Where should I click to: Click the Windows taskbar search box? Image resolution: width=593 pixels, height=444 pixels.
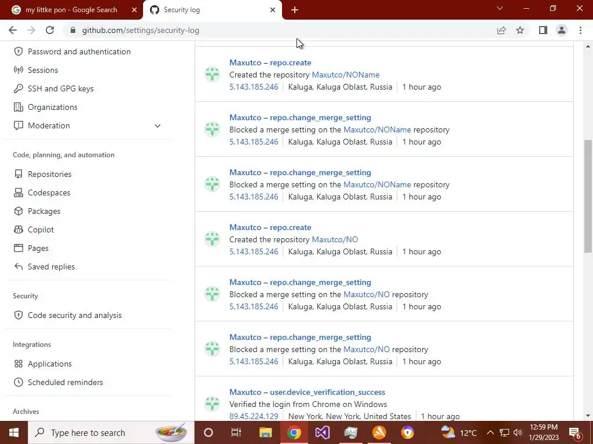click(111, 432)
